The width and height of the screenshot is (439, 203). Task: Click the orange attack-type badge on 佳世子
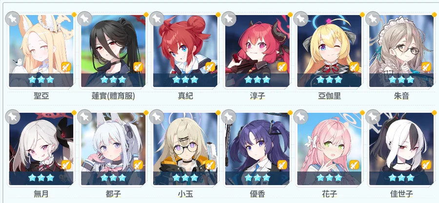click(x=426, y=165)
